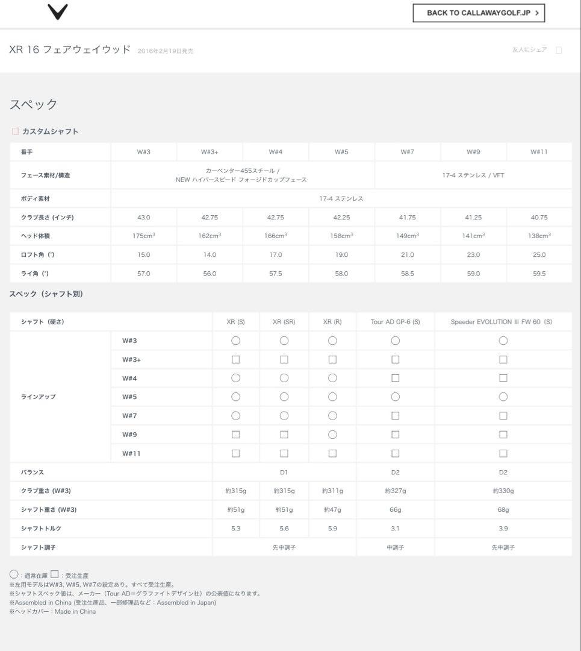This screenshot has height=651, width=581.
Task: Select the circle for W#3 XR (S)
Action: click(235, 341)
